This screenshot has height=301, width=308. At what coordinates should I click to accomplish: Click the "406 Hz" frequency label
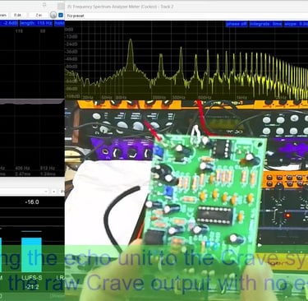[x=23, y=168]
